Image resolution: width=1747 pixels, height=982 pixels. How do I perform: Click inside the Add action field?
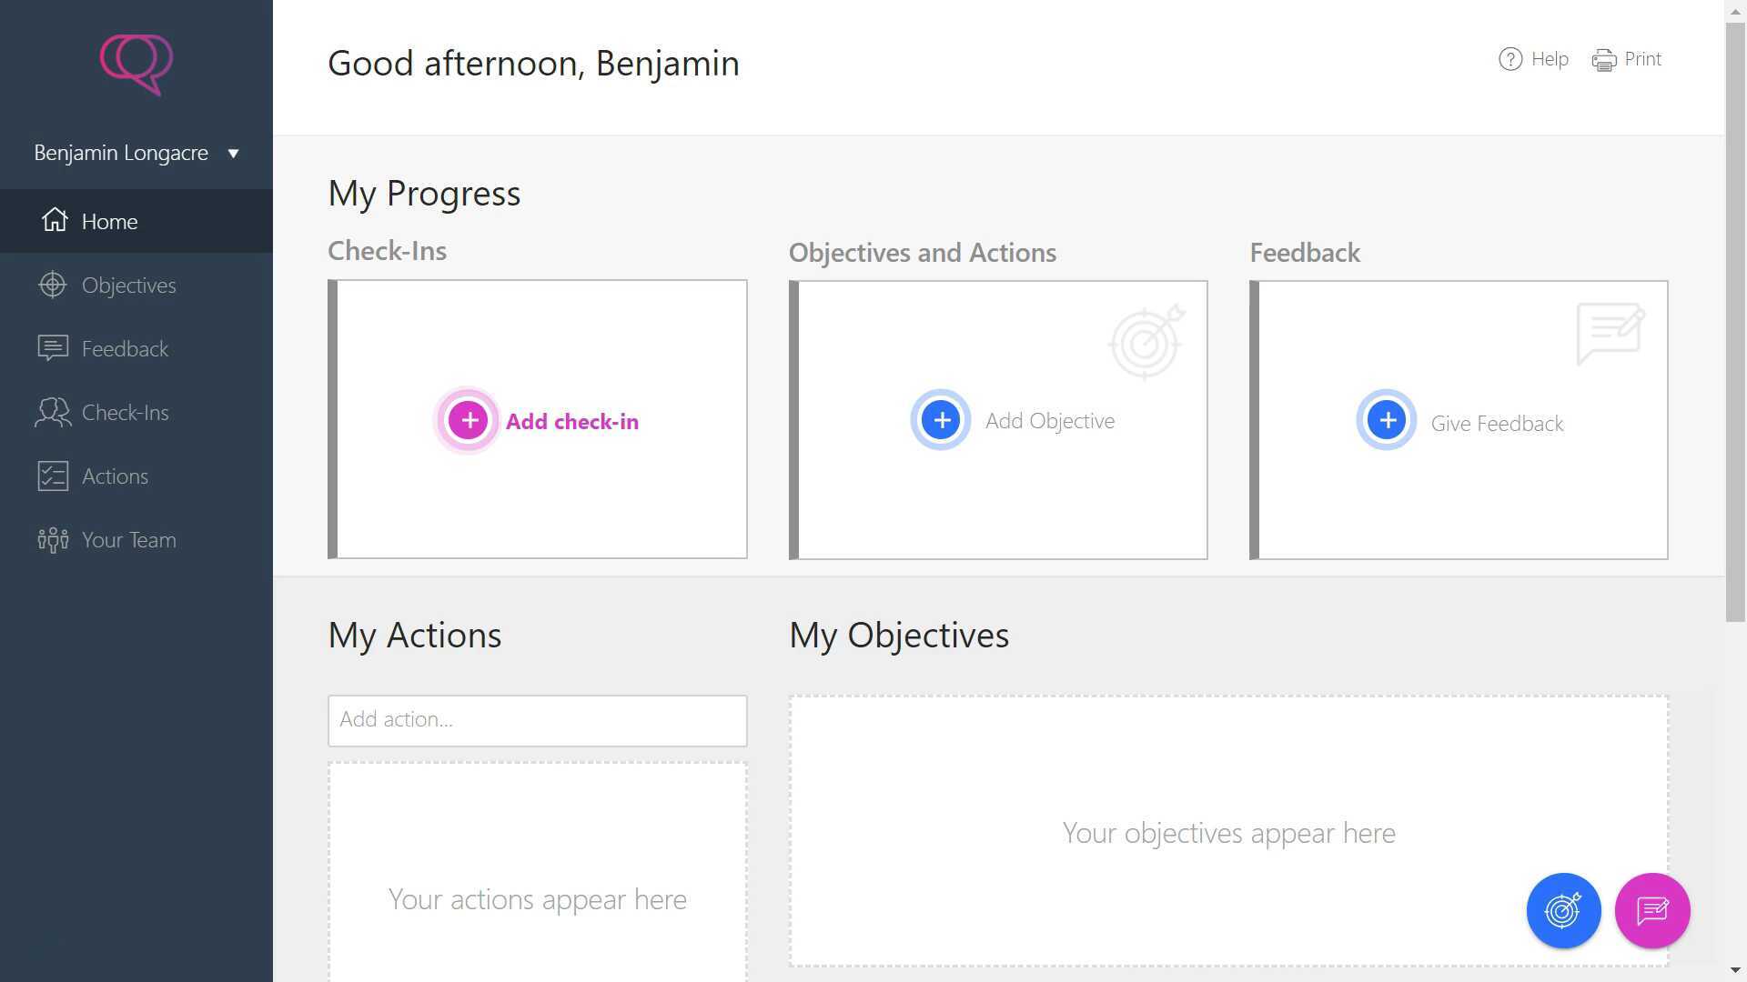pos(537,719)
